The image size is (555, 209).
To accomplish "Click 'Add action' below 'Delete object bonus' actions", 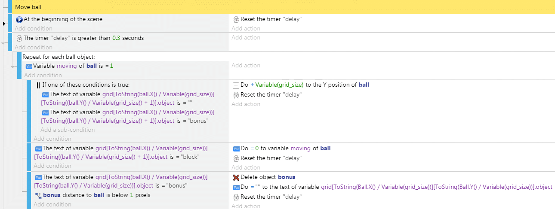I will click(x=246, y=206).
